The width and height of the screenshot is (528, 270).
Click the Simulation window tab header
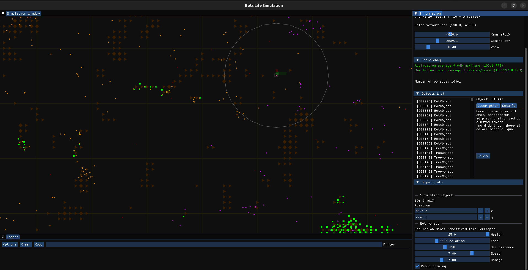coord(23,13)
